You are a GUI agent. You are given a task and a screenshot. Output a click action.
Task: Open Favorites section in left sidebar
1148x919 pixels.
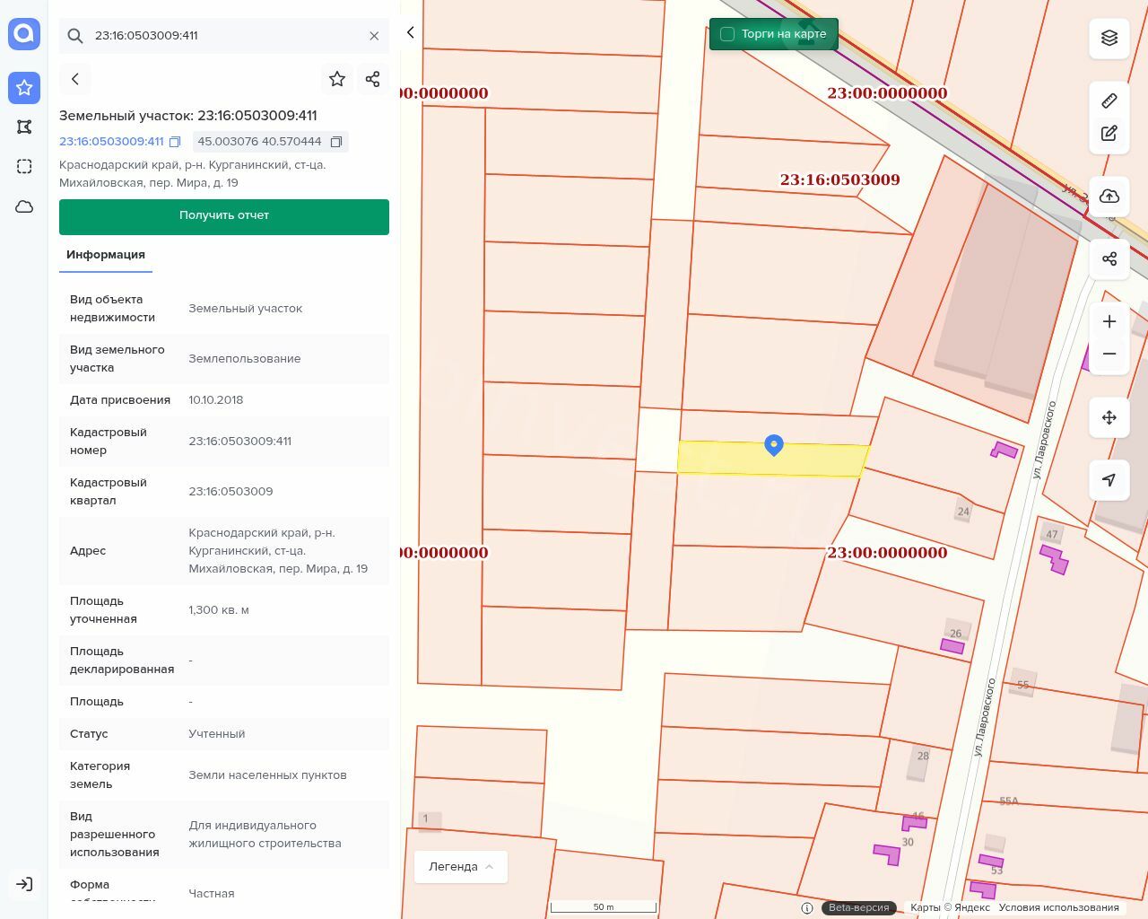[x=24, y=87]
